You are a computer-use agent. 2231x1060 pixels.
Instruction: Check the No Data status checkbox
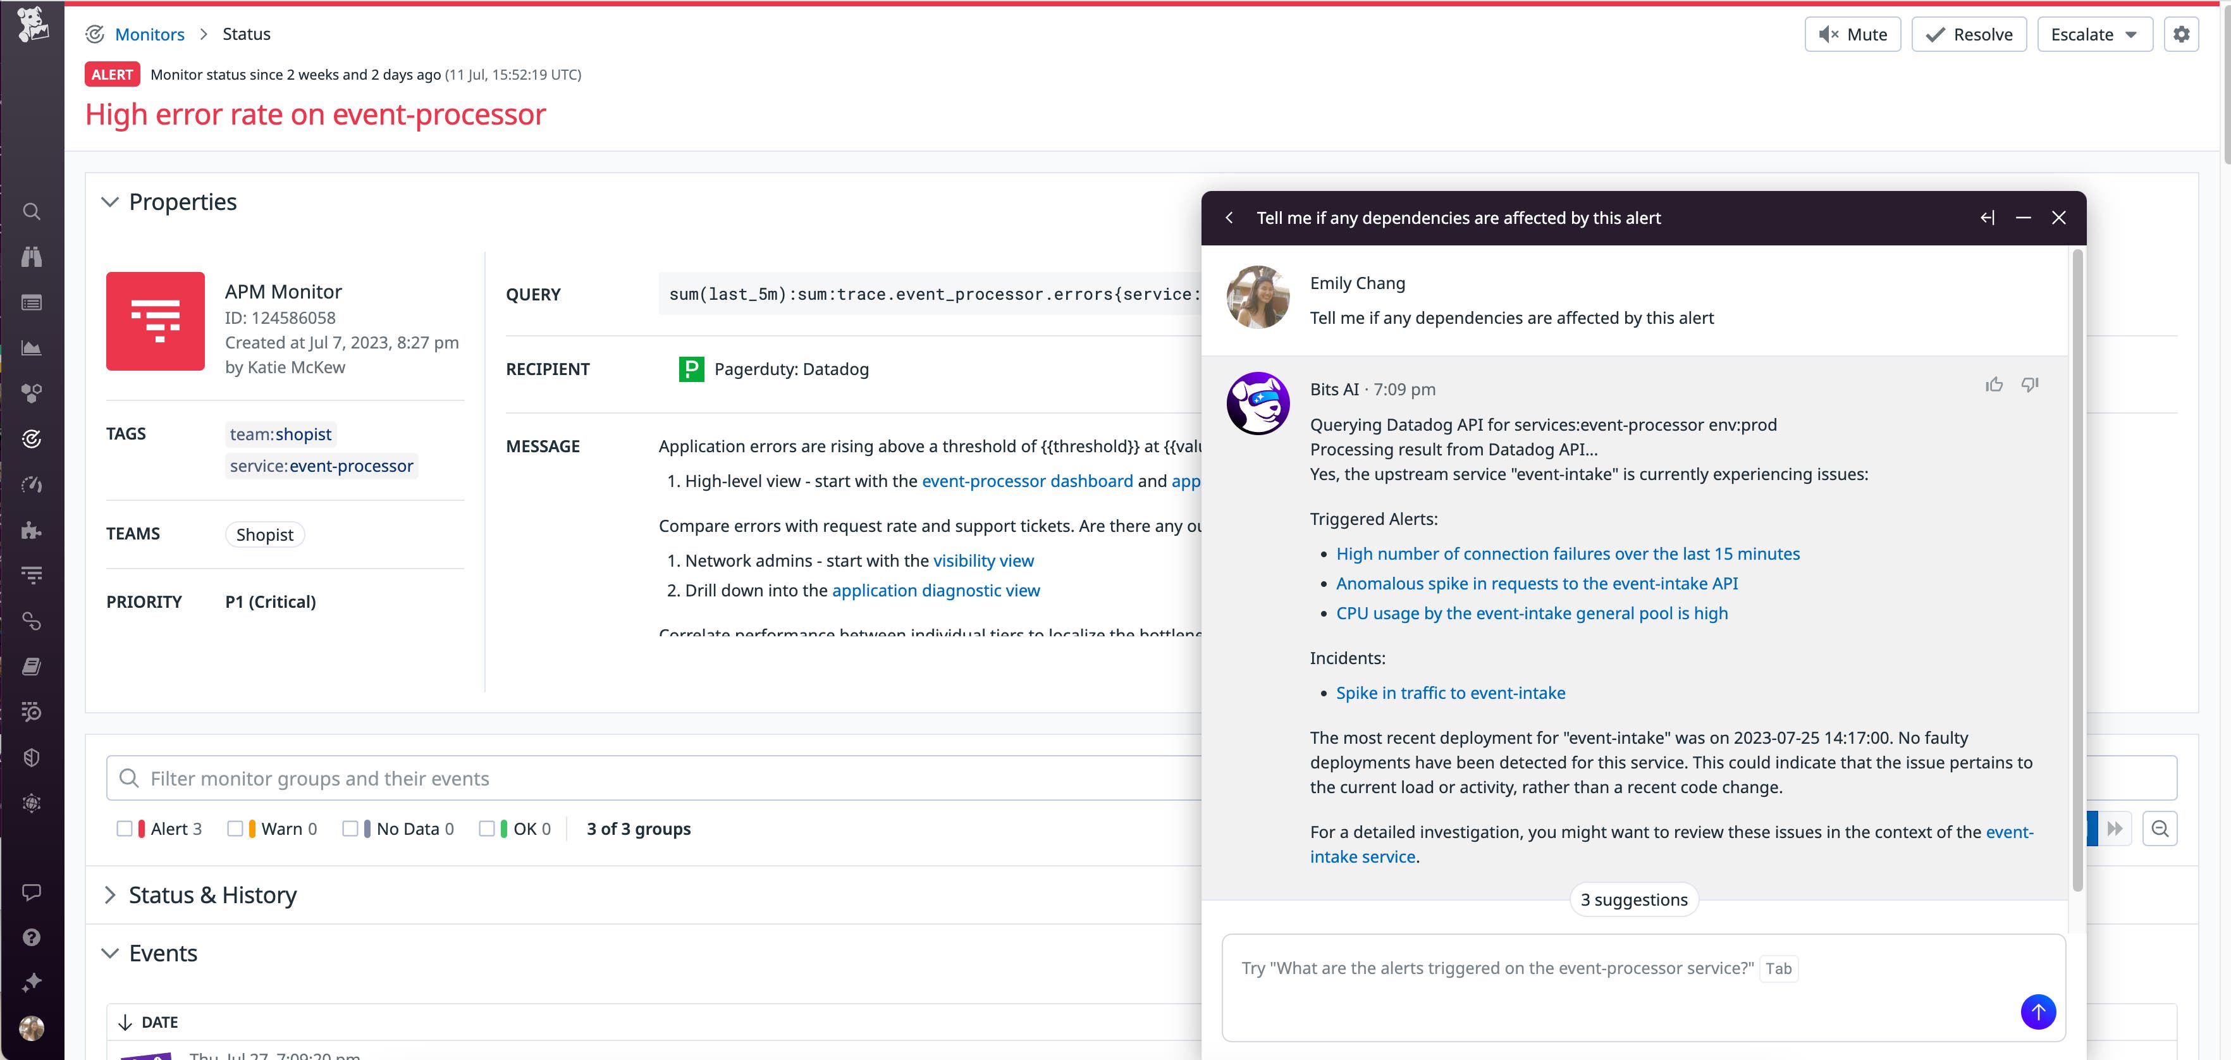tap(352, 829)
